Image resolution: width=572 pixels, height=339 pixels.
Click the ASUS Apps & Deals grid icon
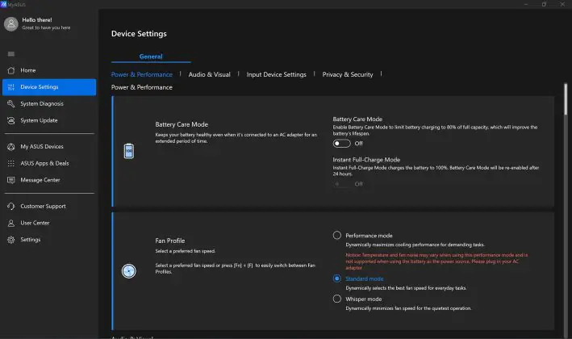coord(11,163)
